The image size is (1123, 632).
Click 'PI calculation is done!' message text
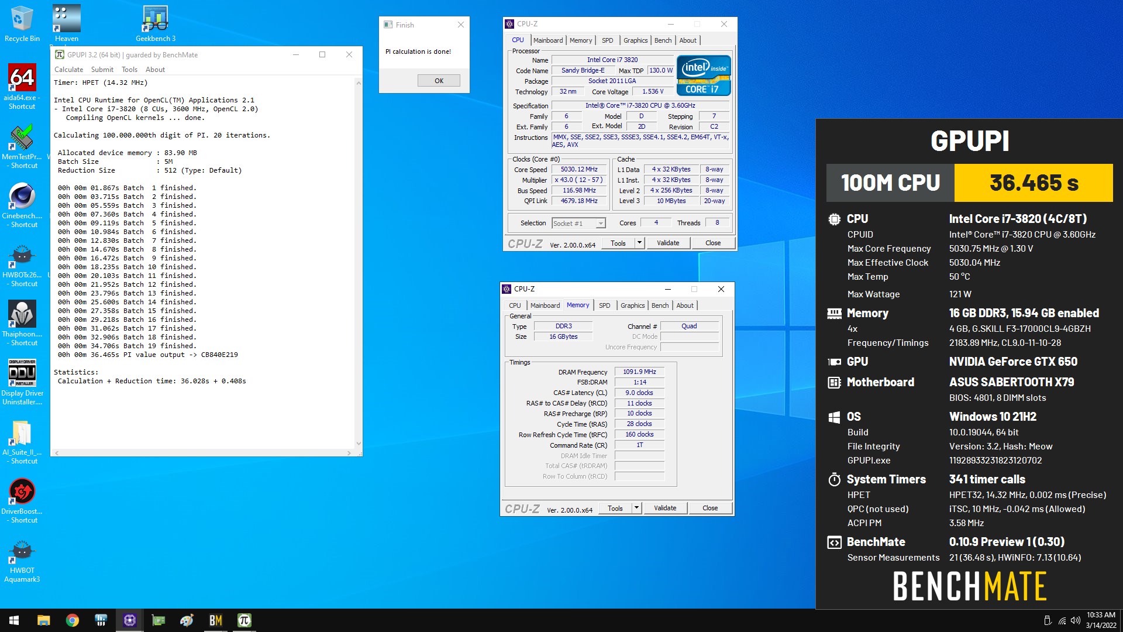(418, 51)
